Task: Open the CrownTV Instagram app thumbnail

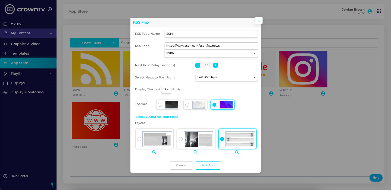Action: click(x=303, y=69)
